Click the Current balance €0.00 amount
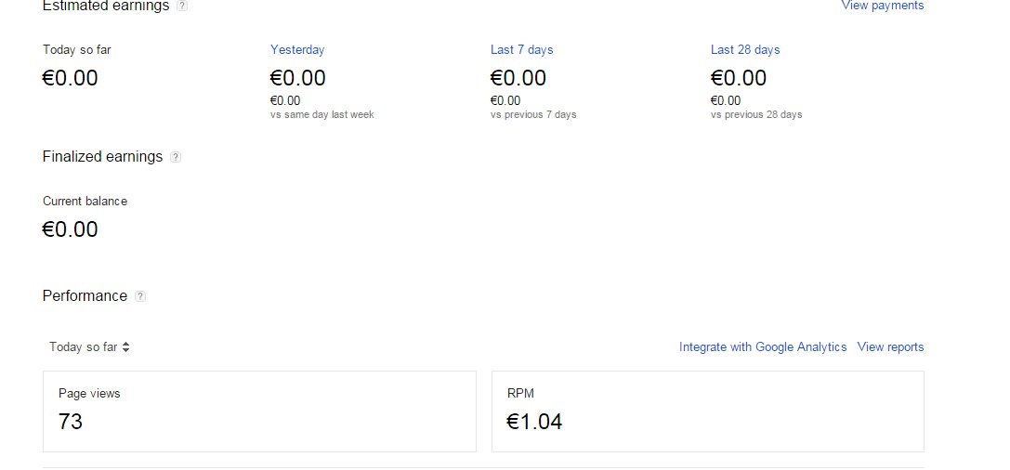The width and height of the screenshot is (1010, 470). 71,229
